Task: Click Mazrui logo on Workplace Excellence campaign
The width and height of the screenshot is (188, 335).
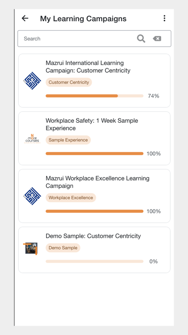Action: [x=32, y=196]
